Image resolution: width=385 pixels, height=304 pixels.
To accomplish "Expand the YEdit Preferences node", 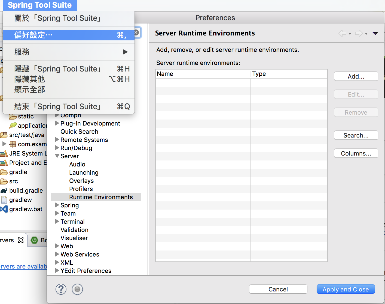I will click(x=57, y=270).
